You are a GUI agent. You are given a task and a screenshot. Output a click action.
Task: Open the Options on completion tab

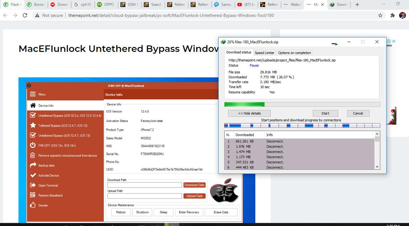pos(294,53)
